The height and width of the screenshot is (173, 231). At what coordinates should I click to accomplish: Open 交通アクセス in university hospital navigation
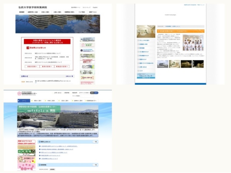click(93, 12)
